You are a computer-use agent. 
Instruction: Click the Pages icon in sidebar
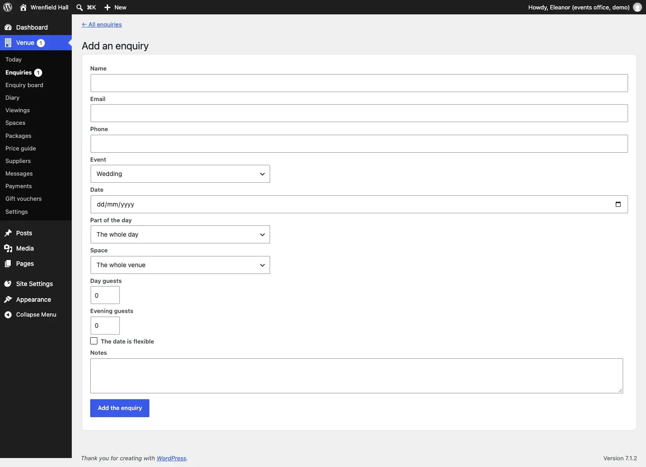coord(8,264)
